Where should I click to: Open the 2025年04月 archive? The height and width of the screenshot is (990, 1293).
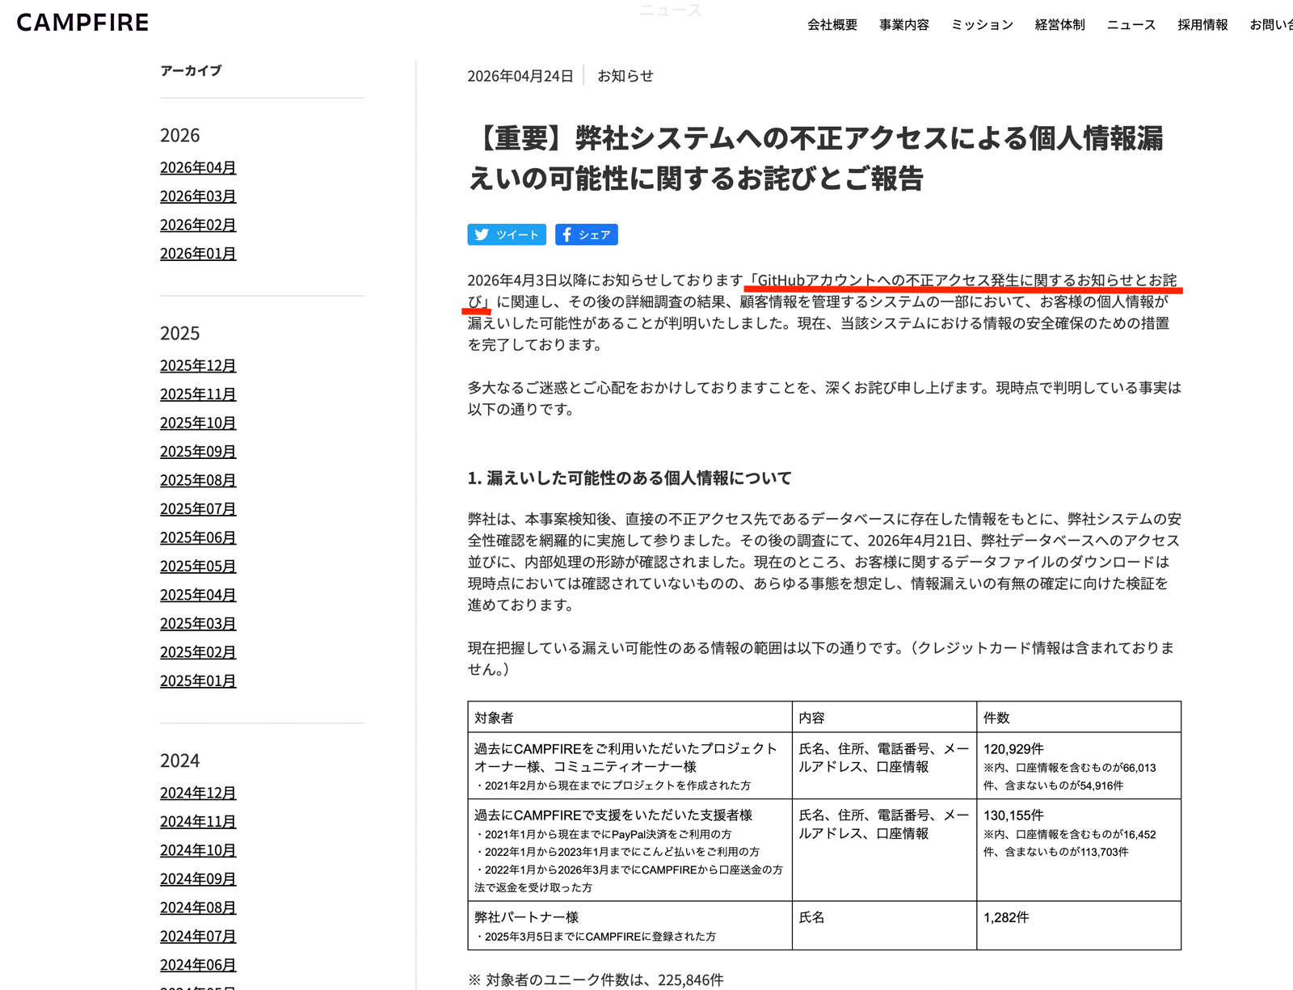click(198, 595)
